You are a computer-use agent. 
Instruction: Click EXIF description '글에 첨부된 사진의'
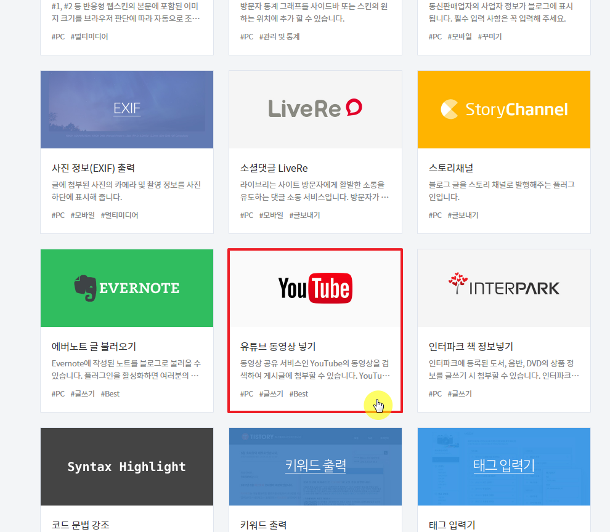pos(126,191)
